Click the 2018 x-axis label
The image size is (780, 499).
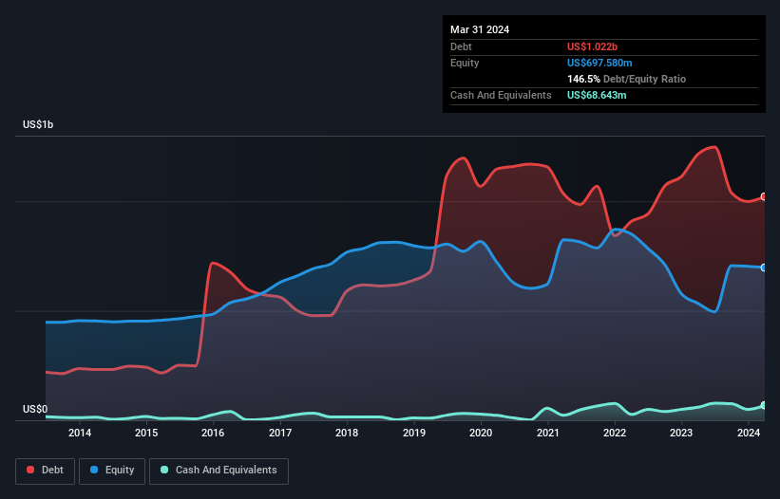click(347, 433)
